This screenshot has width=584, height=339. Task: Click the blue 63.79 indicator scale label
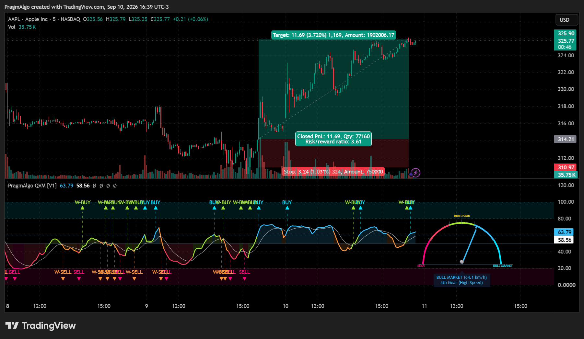pos(565,232)
